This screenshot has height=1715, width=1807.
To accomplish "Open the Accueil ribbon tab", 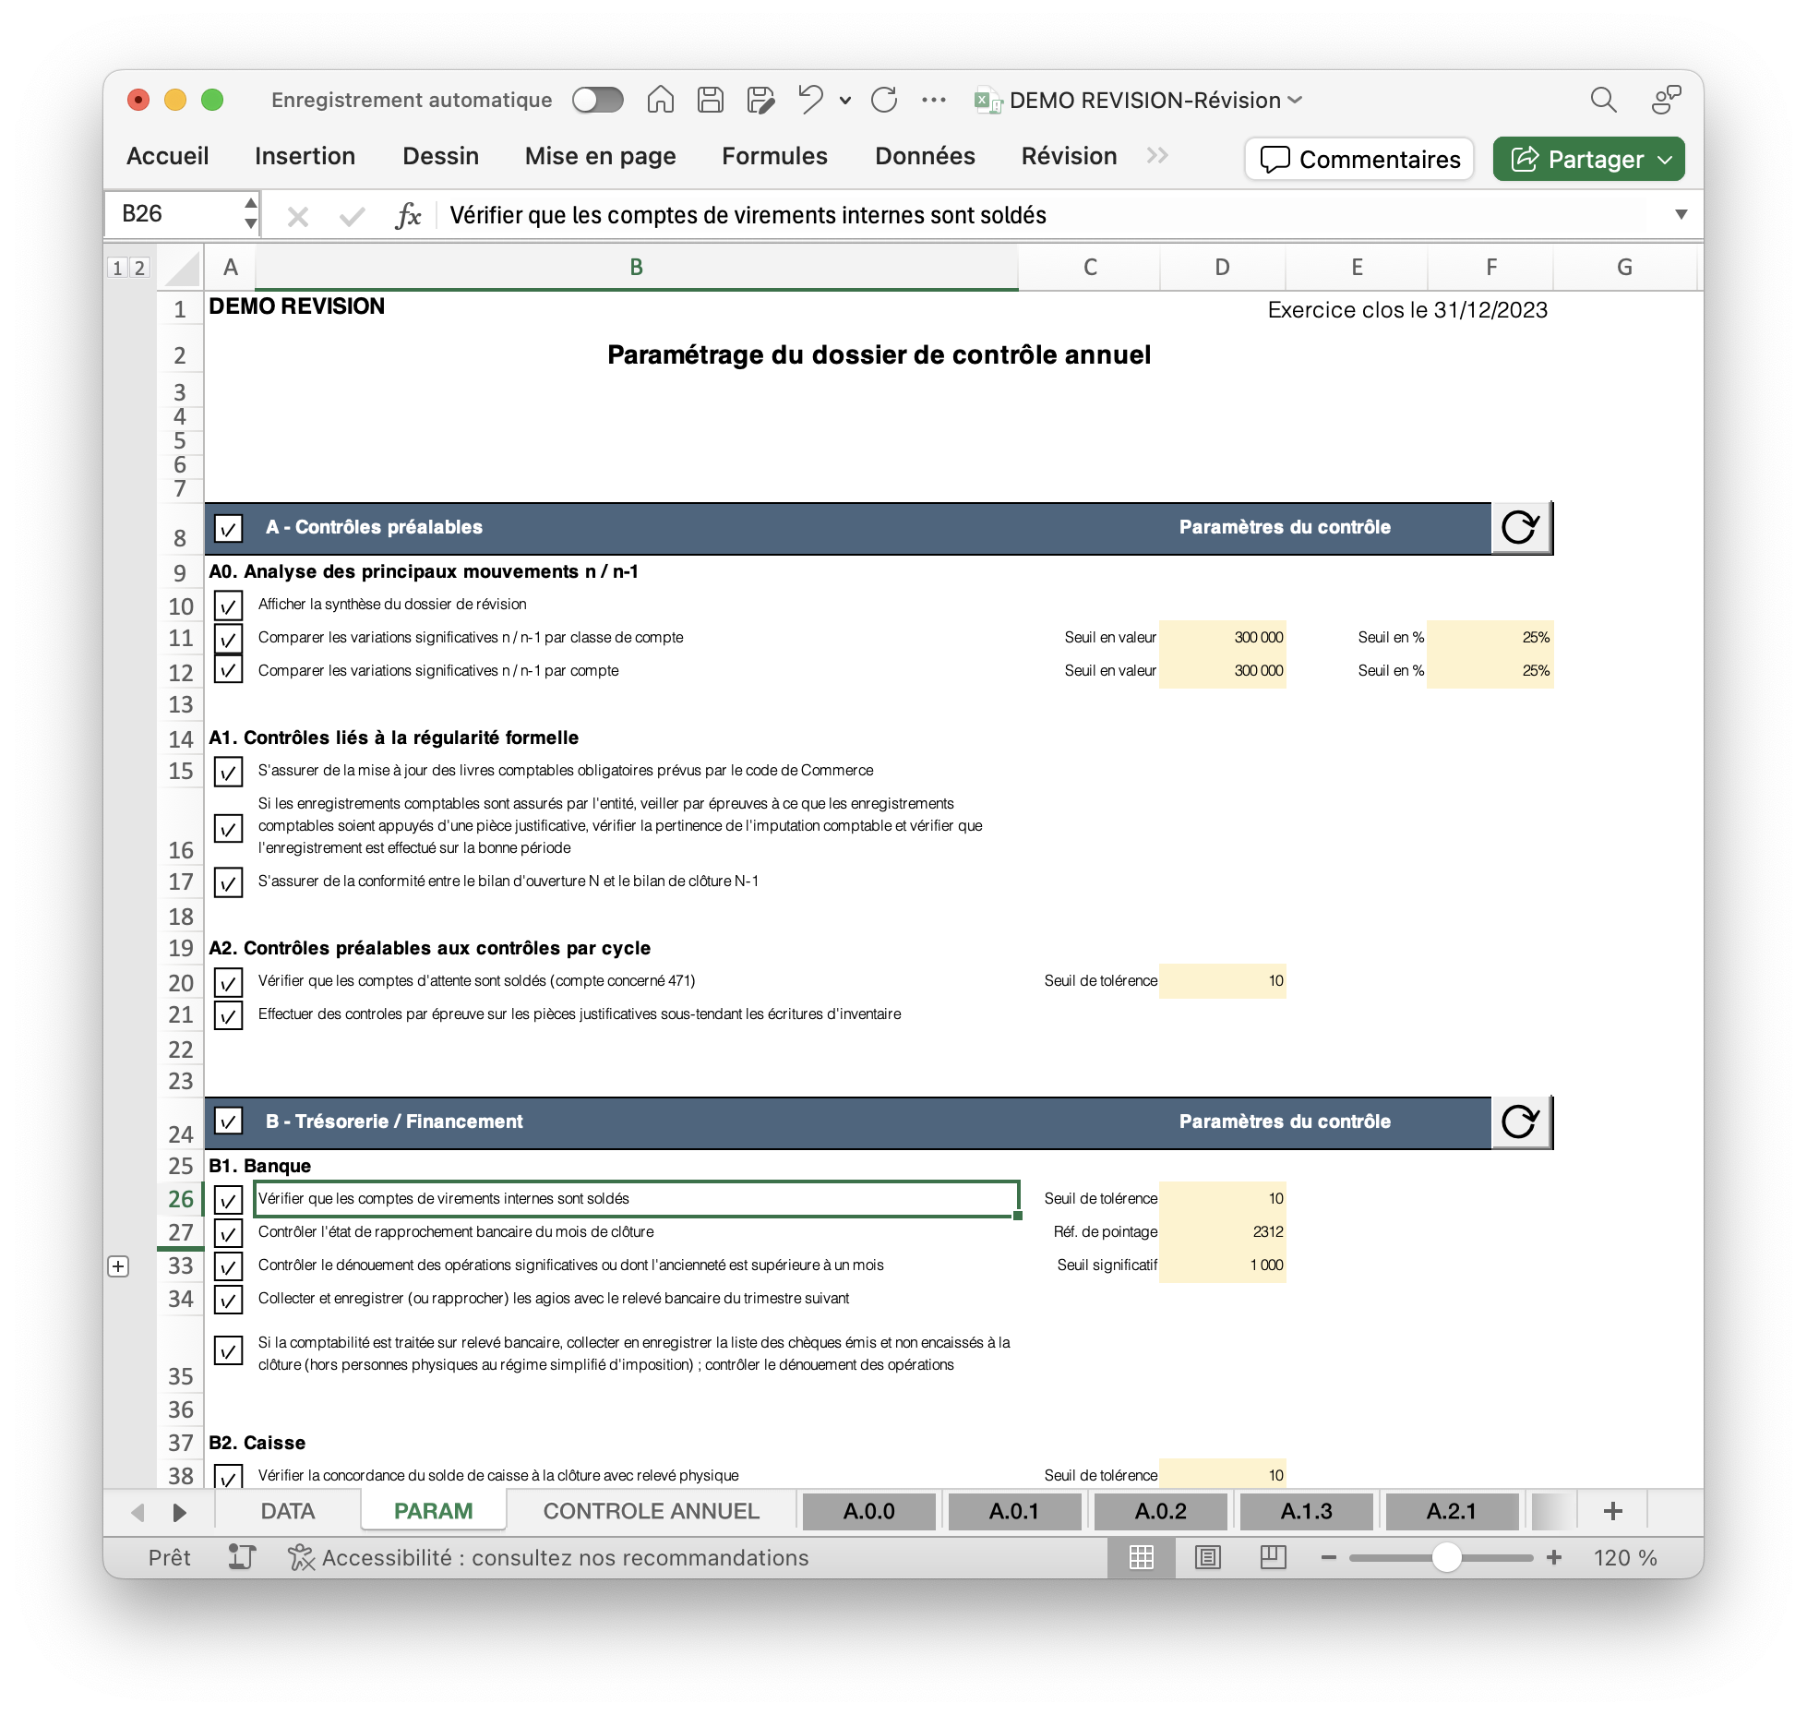I will pyautogui.click(x=168, y=156).
